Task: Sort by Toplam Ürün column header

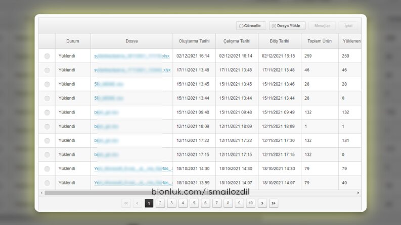Action: 320,41
